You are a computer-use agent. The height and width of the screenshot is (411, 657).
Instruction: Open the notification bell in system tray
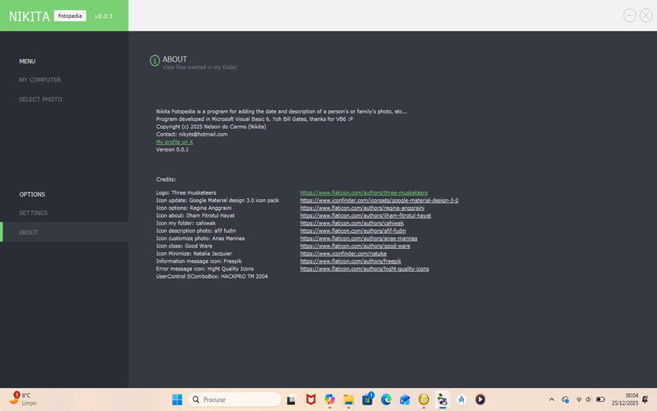click(x=646, y=399)
